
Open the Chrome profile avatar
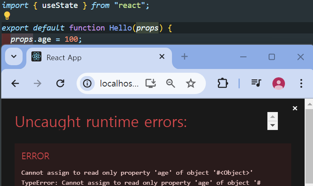tap(279, 83)
